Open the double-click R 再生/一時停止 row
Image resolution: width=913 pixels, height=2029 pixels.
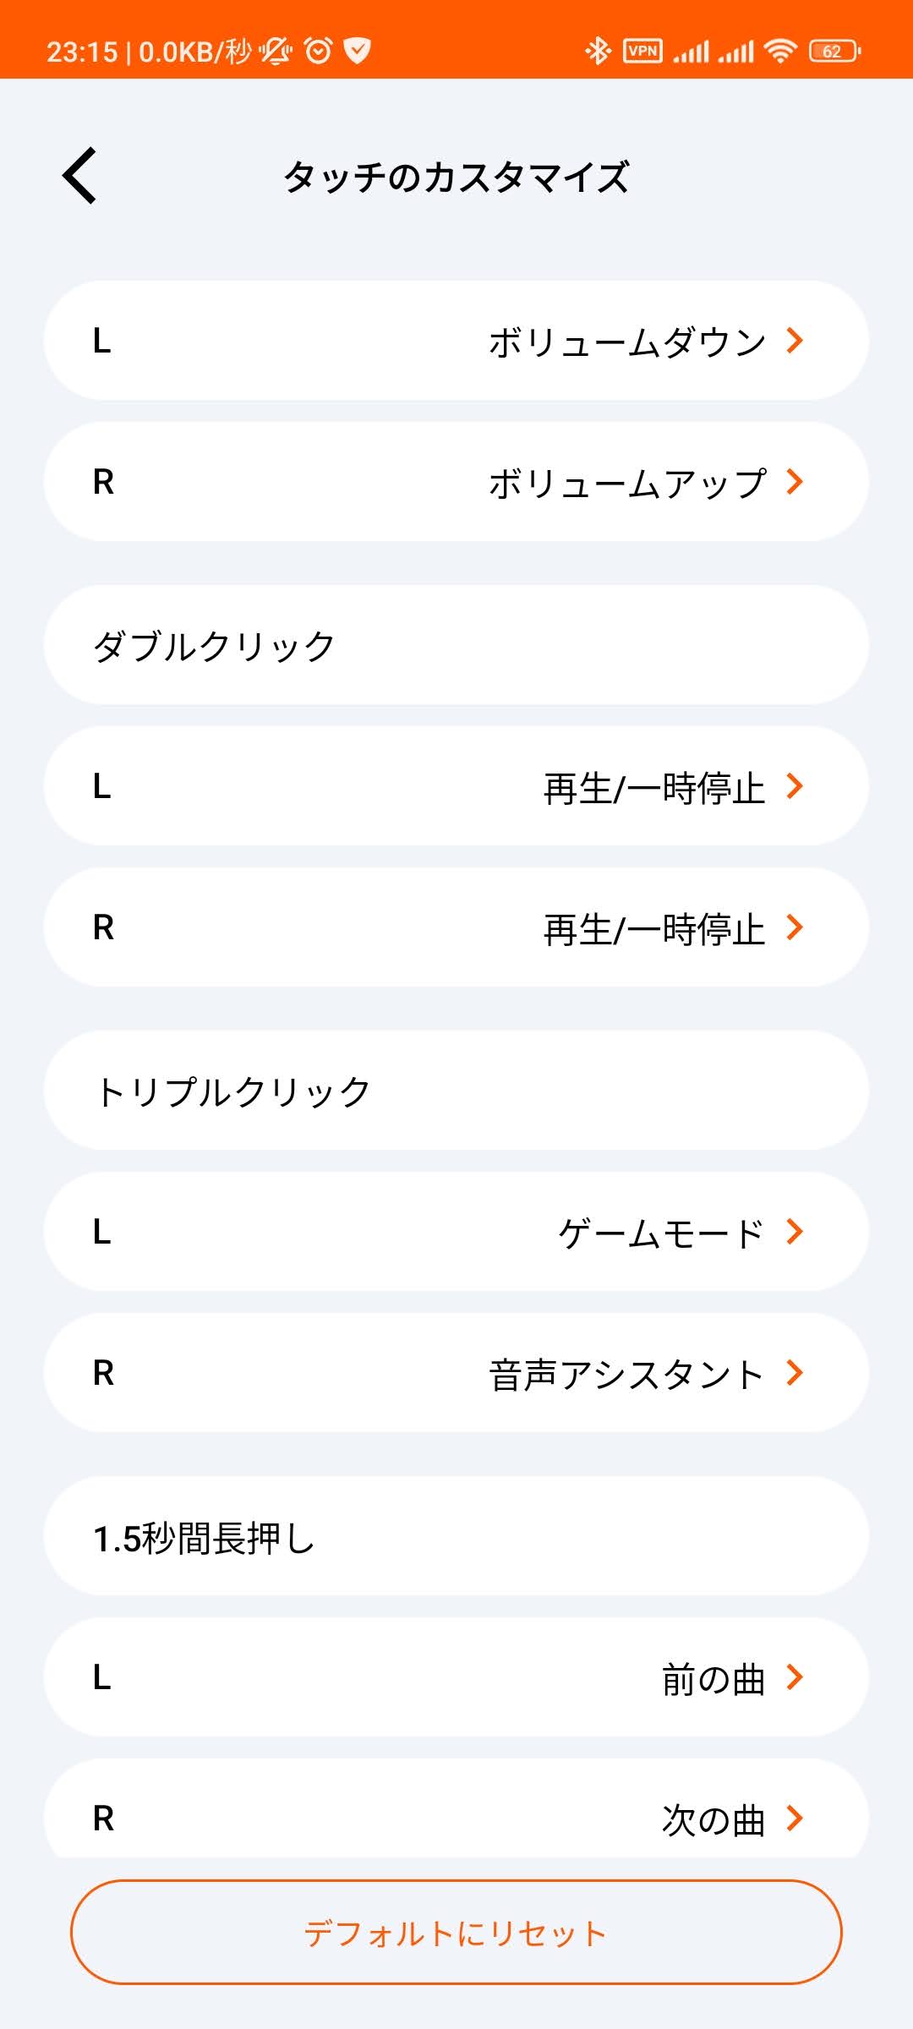[x=456, y=927]
